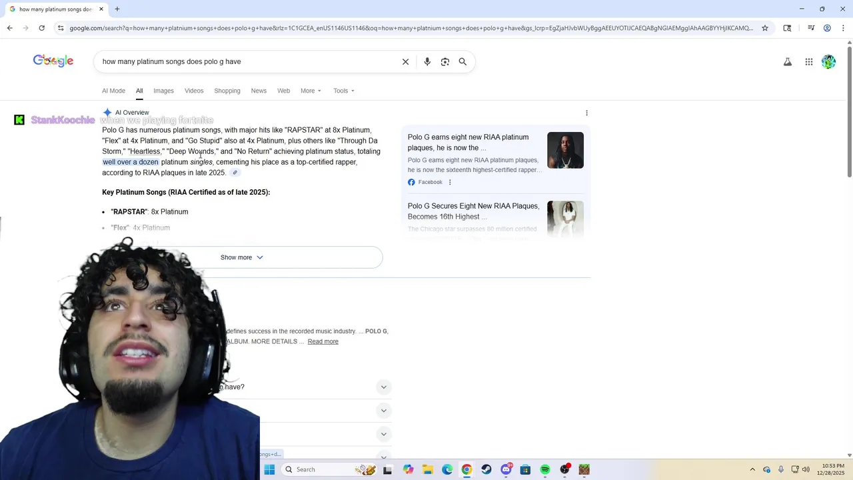The height and width of the screenshot is (480, 853).
Task: Select the All results tab
Action: [139, 91]
